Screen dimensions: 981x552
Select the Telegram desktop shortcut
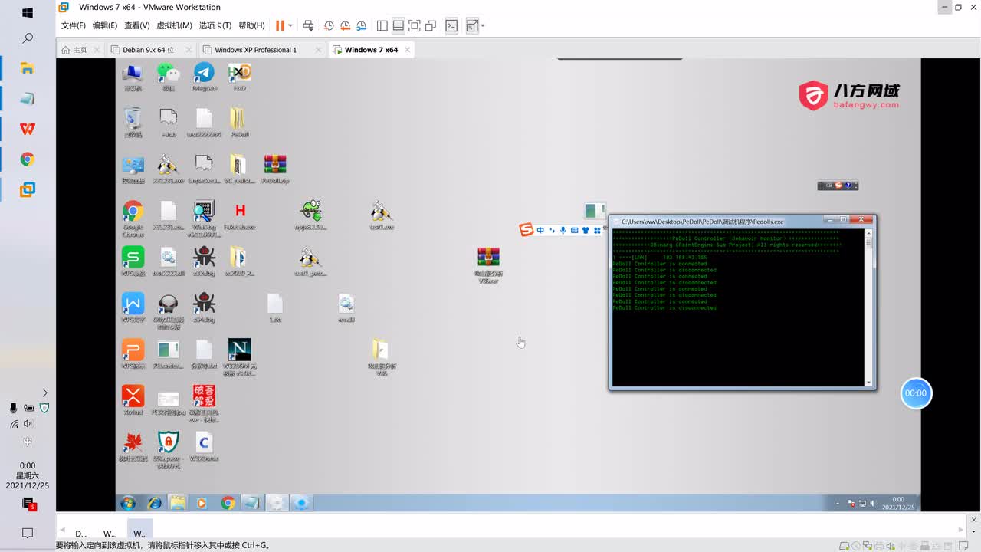(x=204, y=77)
